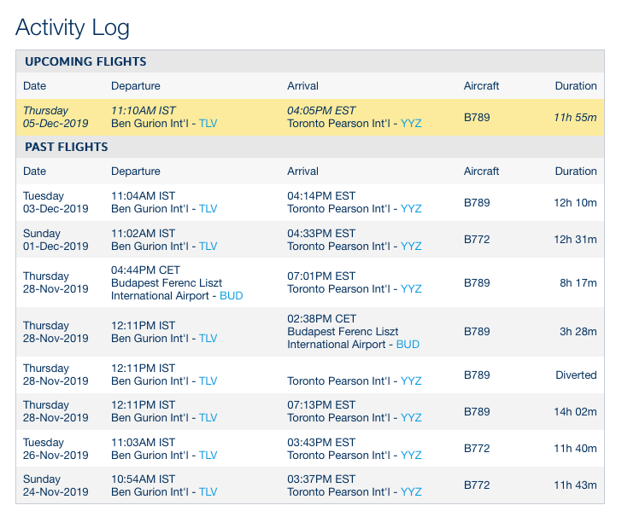Open TLV link for 01-Dec-2019 flight
This screenshot has width=622, height=511.
208,247
